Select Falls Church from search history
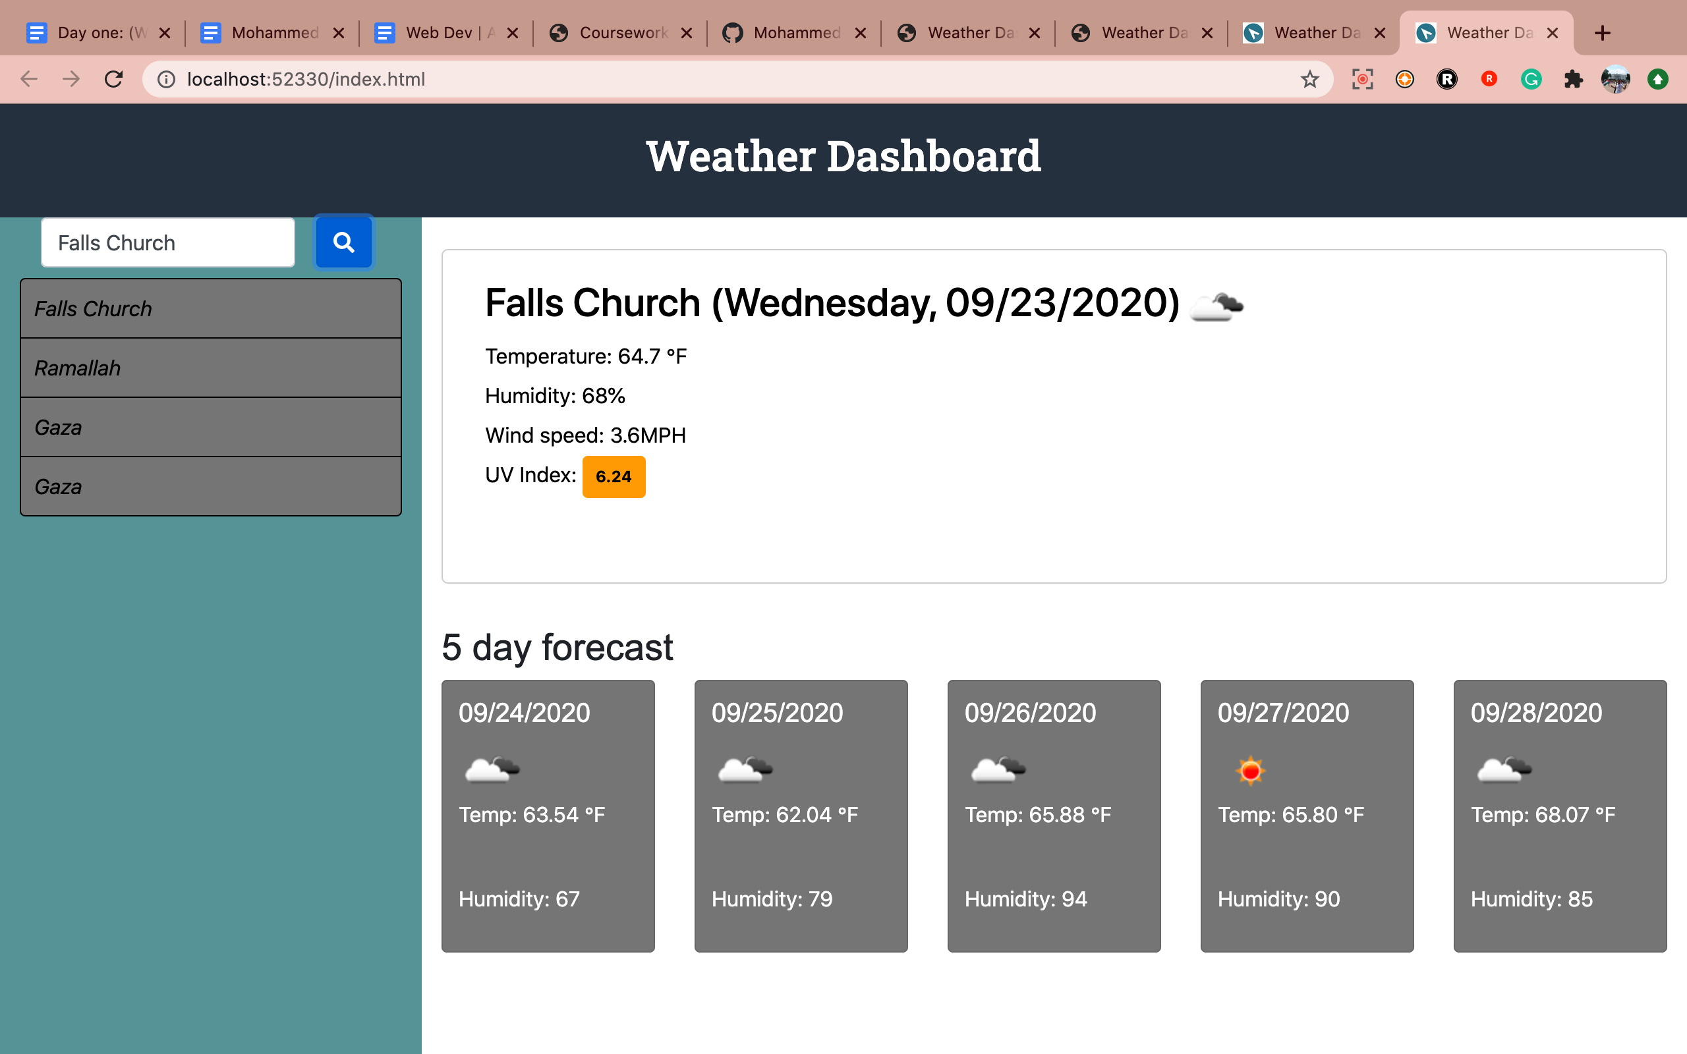 210,309
